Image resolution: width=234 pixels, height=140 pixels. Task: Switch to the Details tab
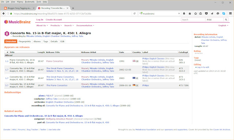[54, 42]
